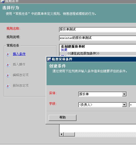Viewport: 136px width, 145px height.
Task: Select the <<请在此处添加条件>> placeholder row
Action: click(98, 53)
